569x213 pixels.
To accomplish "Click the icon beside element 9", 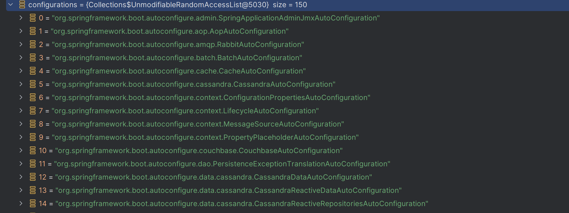I will 33,137.
